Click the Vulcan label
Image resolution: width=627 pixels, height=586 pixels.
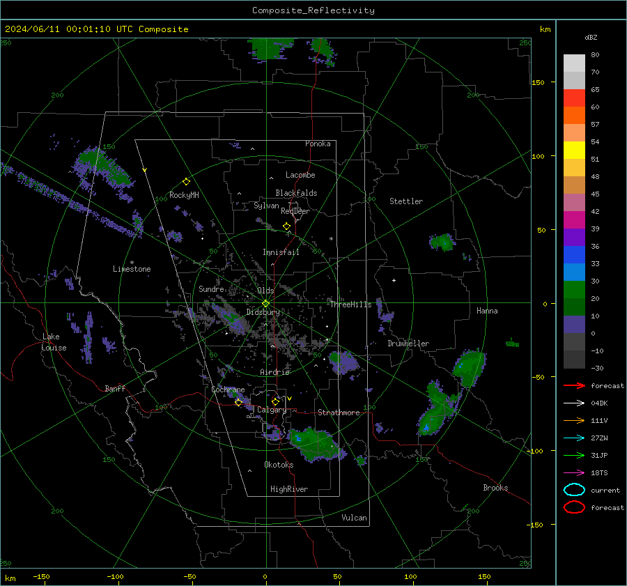(x=355, y=518)
